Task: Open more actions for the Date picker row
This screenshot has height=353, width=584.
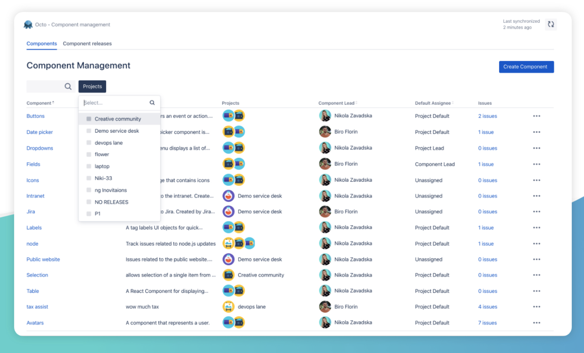Action: pyautogui.click(x=536, y=132)
